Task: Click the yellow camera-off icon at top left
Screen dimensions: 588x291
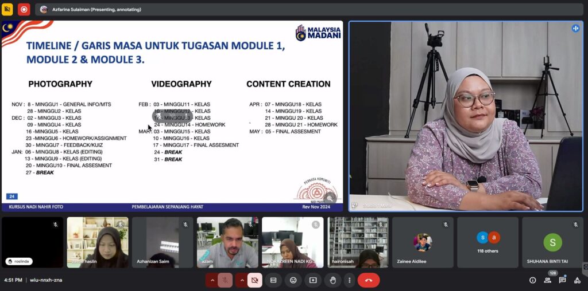Action: click(x=7, y=9)
